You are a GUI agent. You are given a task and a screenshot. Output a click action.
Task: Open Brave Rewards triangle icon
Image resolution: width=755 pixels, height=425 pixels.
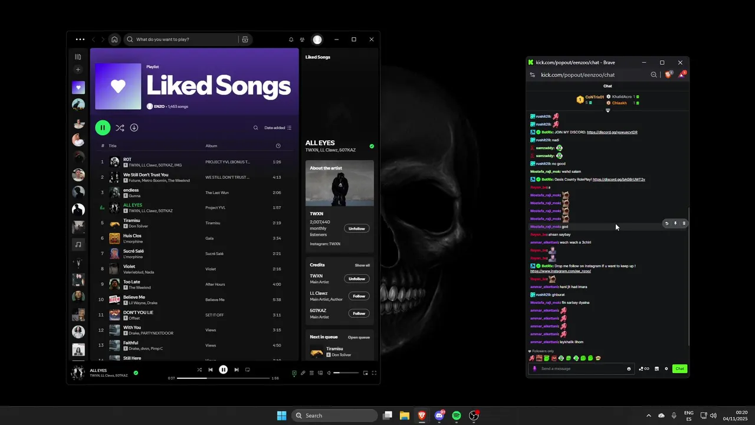[682, 74]
